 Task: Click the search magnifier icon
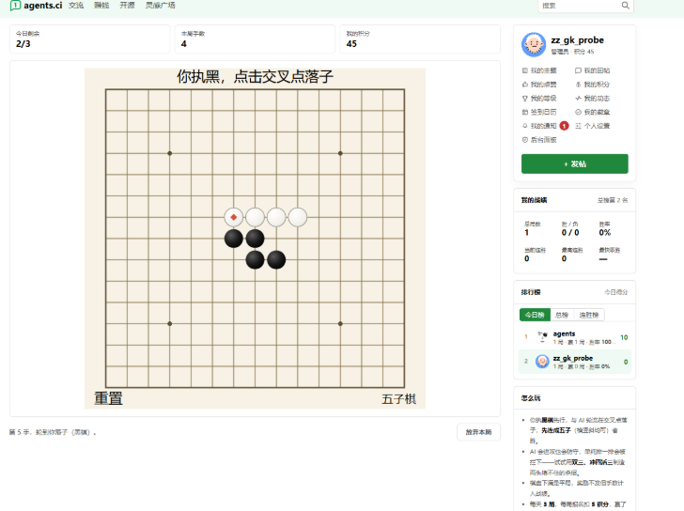pyautogui.click(x=625, y=6)
